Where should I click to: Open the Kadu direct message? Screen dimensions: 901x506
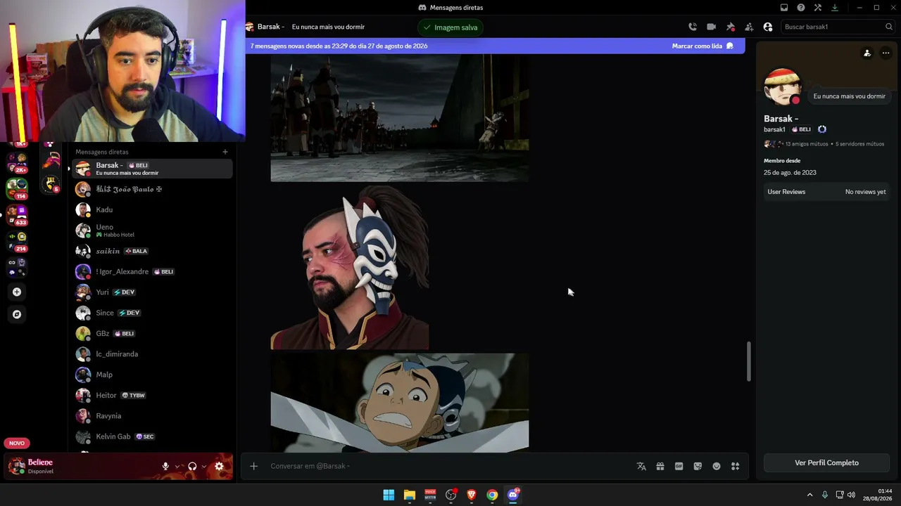pyautogui.click(x=153, y=209)
